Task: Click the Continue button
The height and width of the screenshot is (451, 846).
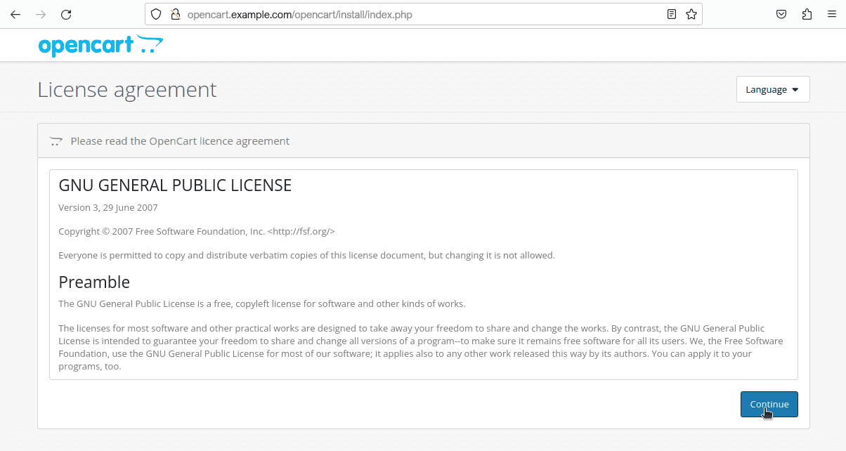Action: point(769,404)
